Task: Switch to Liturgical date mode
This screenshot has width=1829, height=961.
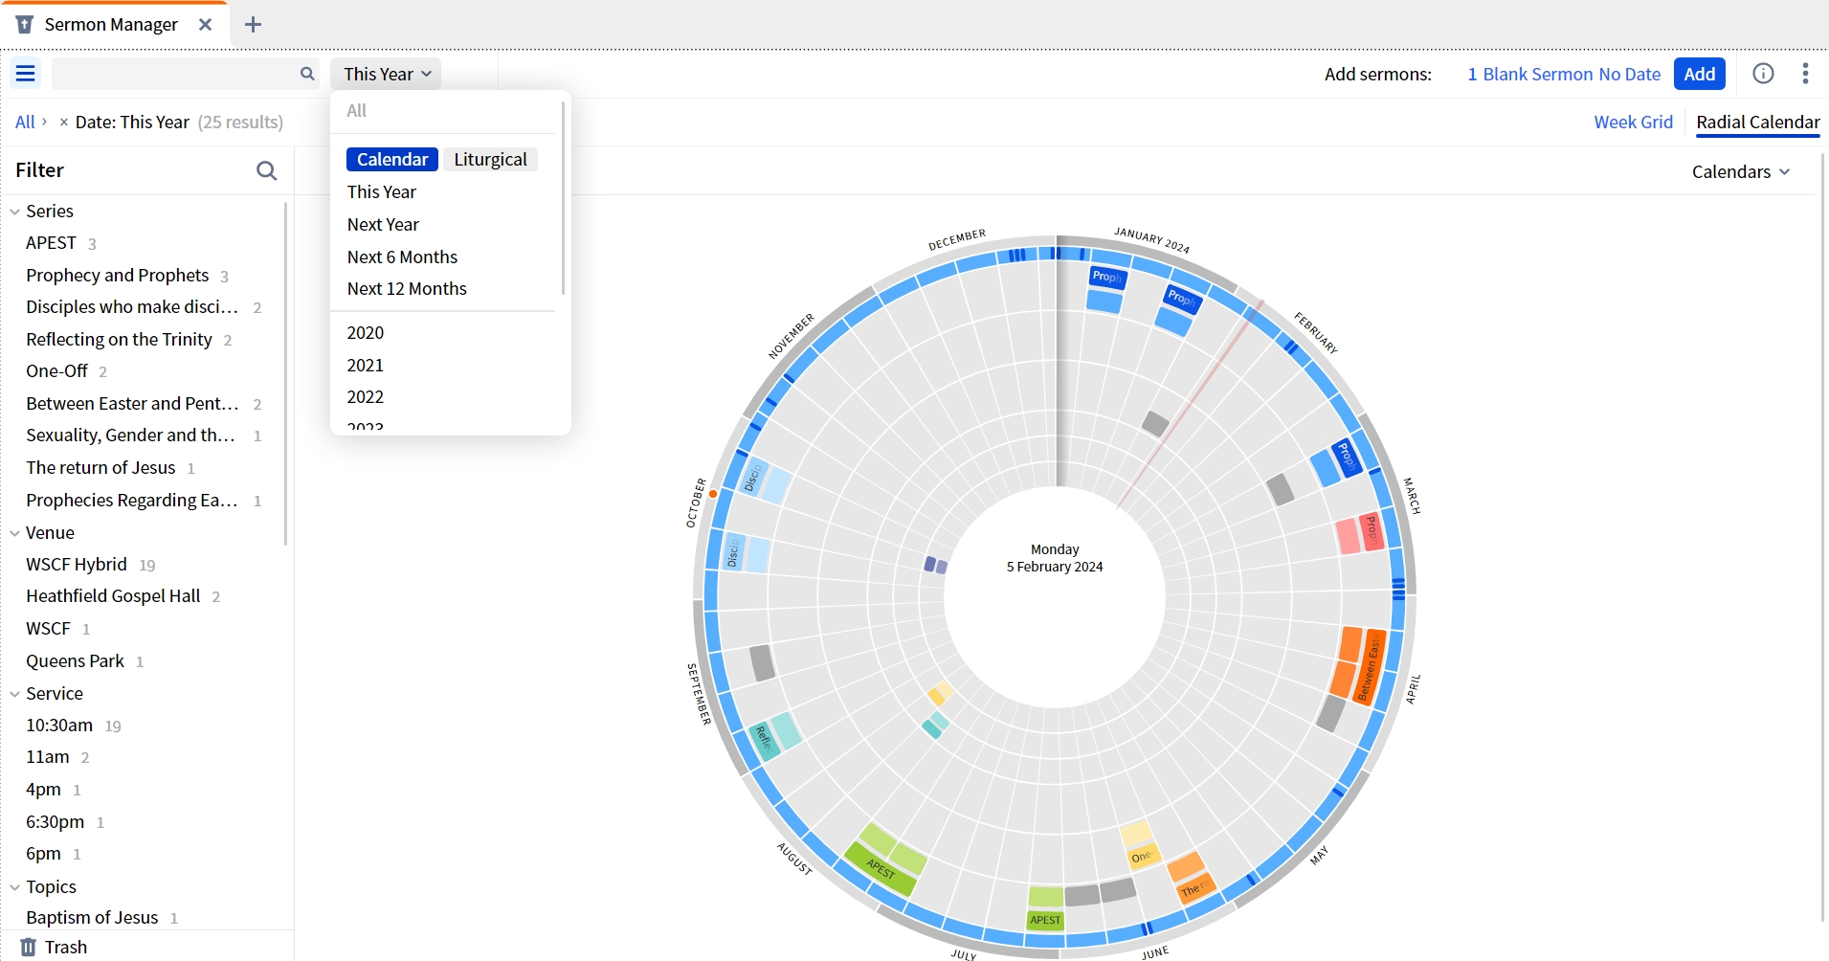Action: coord(490,160)
